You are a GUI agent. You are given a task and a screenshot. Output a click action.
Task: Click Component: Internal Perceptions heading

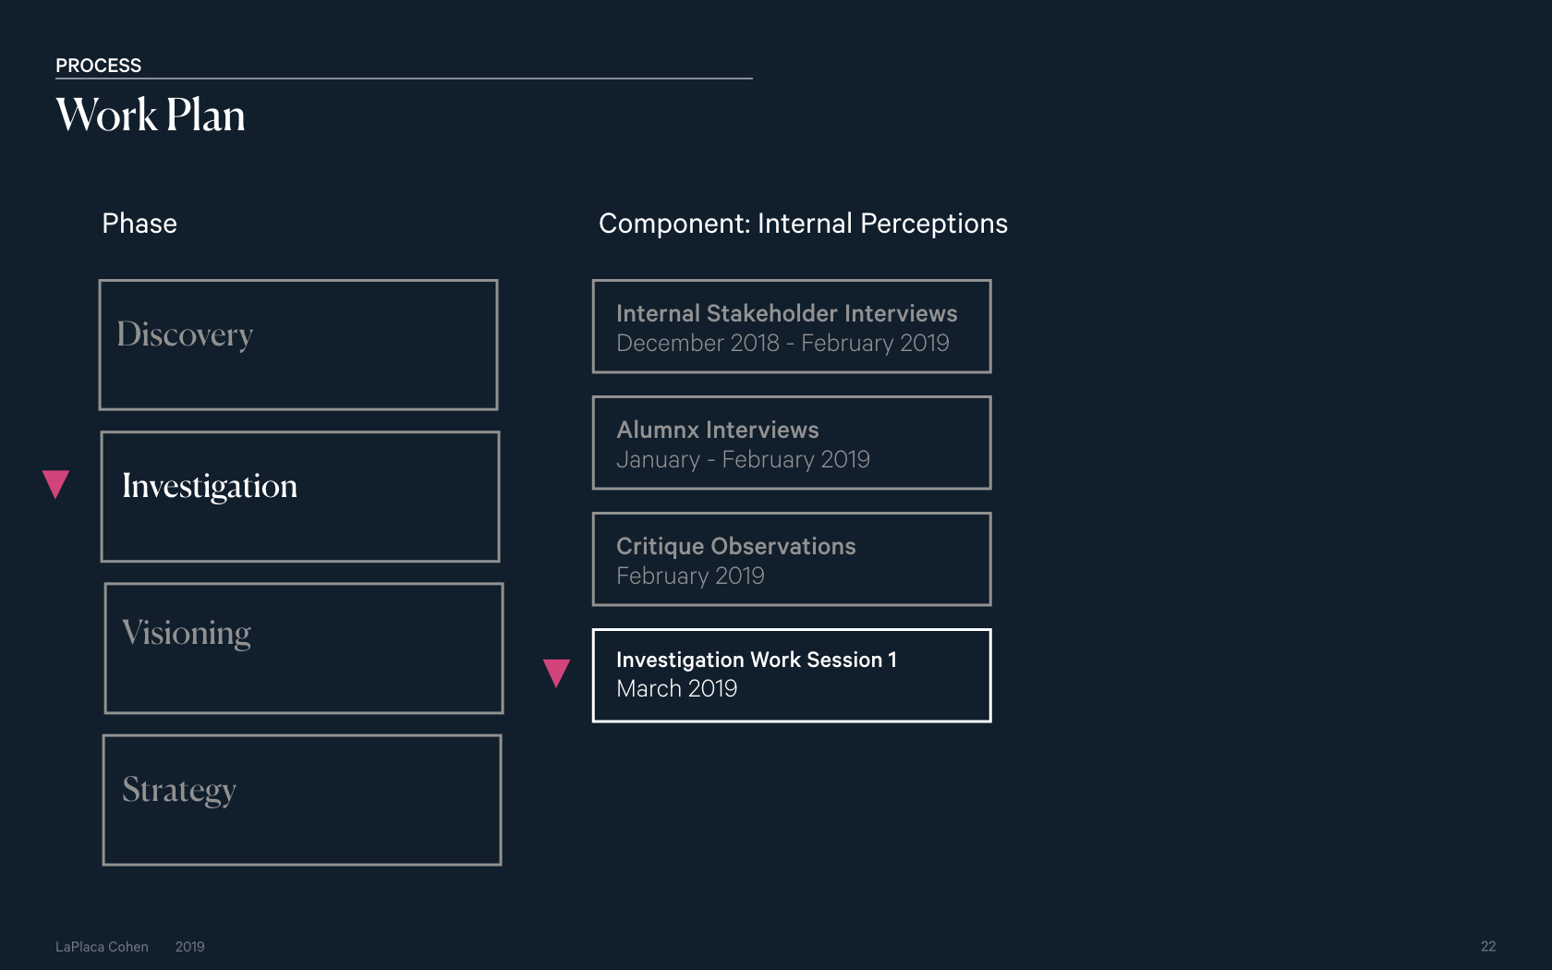pos(803,224)
